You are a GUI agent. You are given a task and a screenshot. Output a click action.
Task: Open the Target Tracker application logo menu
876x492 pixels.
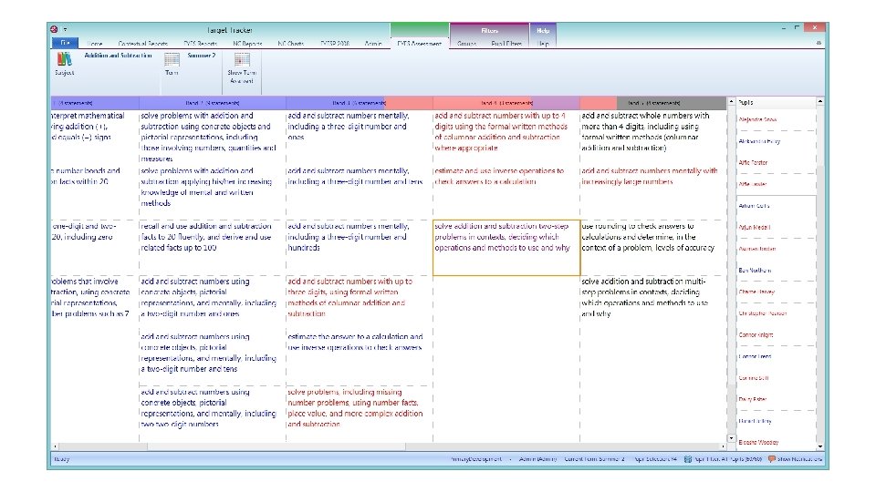tap(54, 29)
